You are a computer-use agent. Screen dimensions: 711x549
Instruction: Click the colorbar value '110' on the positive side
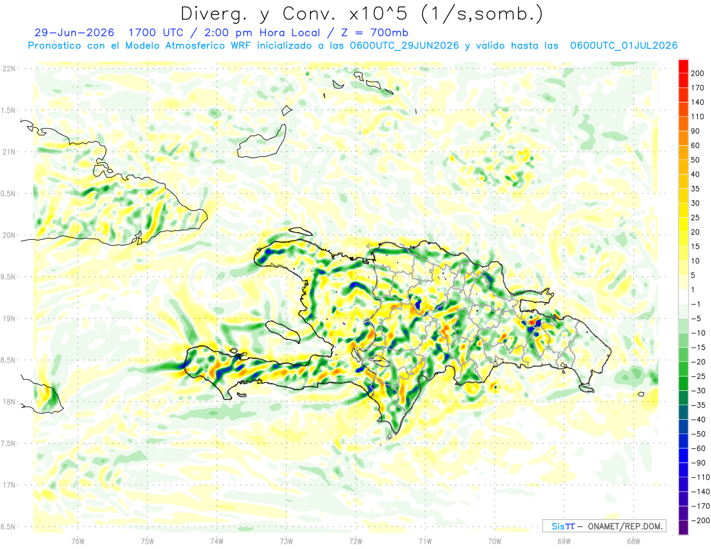699,117
